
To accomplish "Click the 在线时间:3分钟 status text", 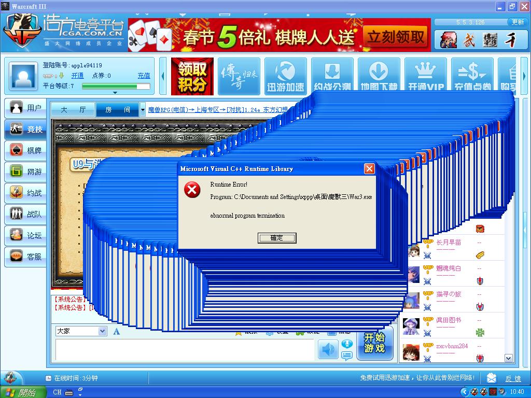I will (x=76, y=378).
